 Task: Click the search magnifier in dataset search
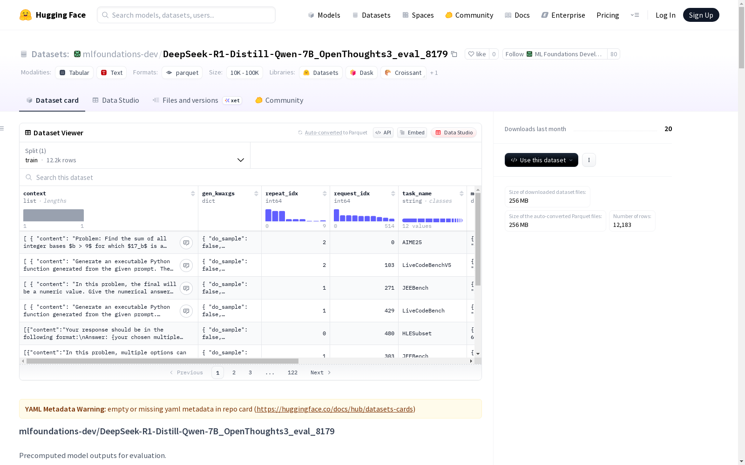point(29,177)
